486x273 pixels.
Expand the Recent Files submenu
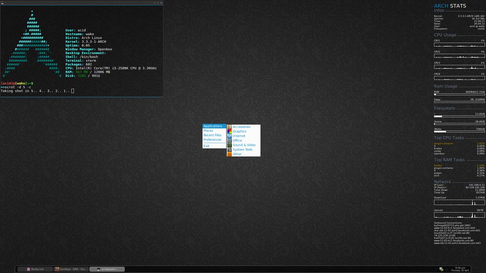tap(212, 135)
